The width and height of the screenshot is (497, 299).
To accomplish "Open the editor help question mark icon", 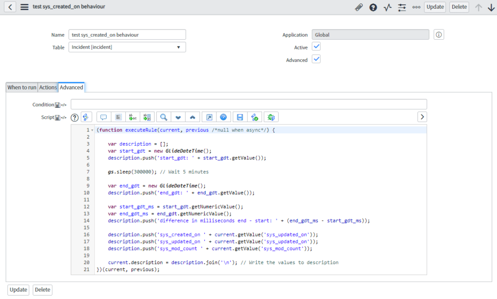I will 223,116.
